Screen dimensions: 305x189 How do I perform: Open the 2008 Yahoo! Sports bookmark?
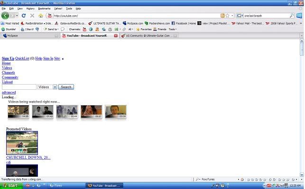click(x=281, y=23)
